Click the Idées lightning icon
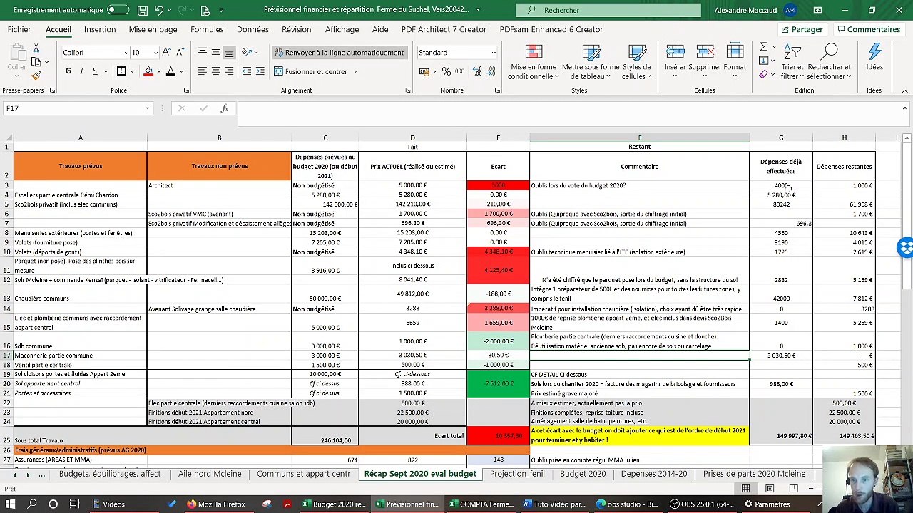Viewport: 913px width, 513px height. point(874,58)
